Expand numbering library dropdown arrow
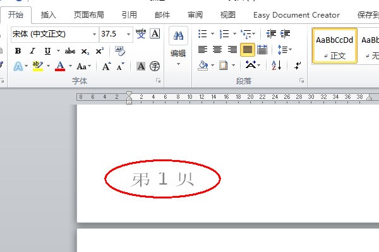This screenshot has width=379, height=252. [234, 33]
